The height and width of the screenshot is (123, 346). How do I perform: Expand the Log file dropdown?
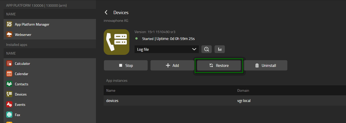(x=166, y=49)
